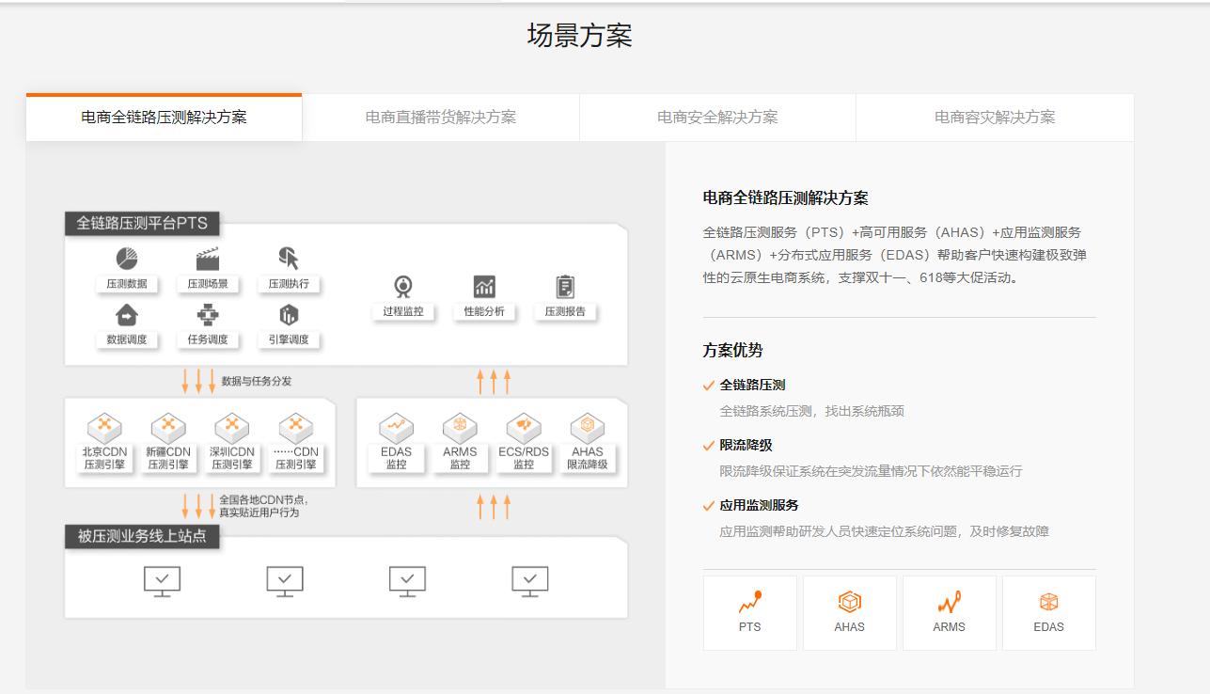Image resolution: width=1210 pixels, height=694 pixels.
Task: Open the ARMS product card
Action: pos(950,613)
